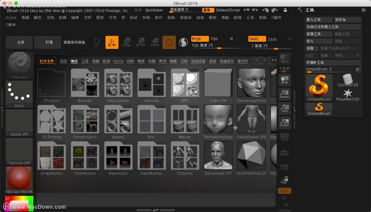Switch to Zsub sculpt mode
The image size is (371, 212).
(276, 39)
